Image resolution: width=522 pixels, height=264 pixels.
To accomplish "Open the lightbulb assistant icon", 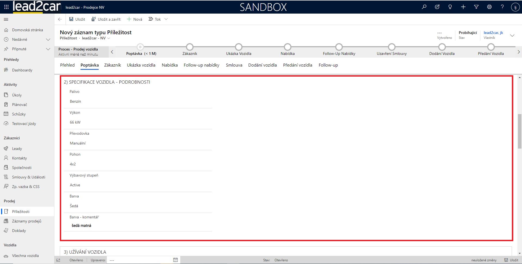I will point(450,7).
